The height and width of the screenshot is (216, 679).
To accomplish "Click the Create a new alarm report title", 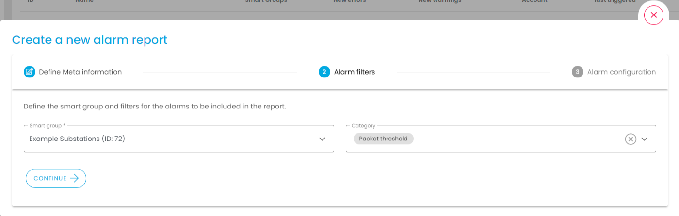I will 90,40.
